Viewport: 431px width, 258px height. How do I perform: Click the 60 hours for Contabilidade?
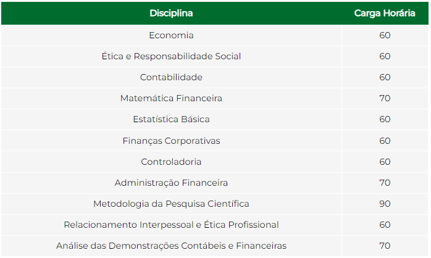tap(385, 77)
